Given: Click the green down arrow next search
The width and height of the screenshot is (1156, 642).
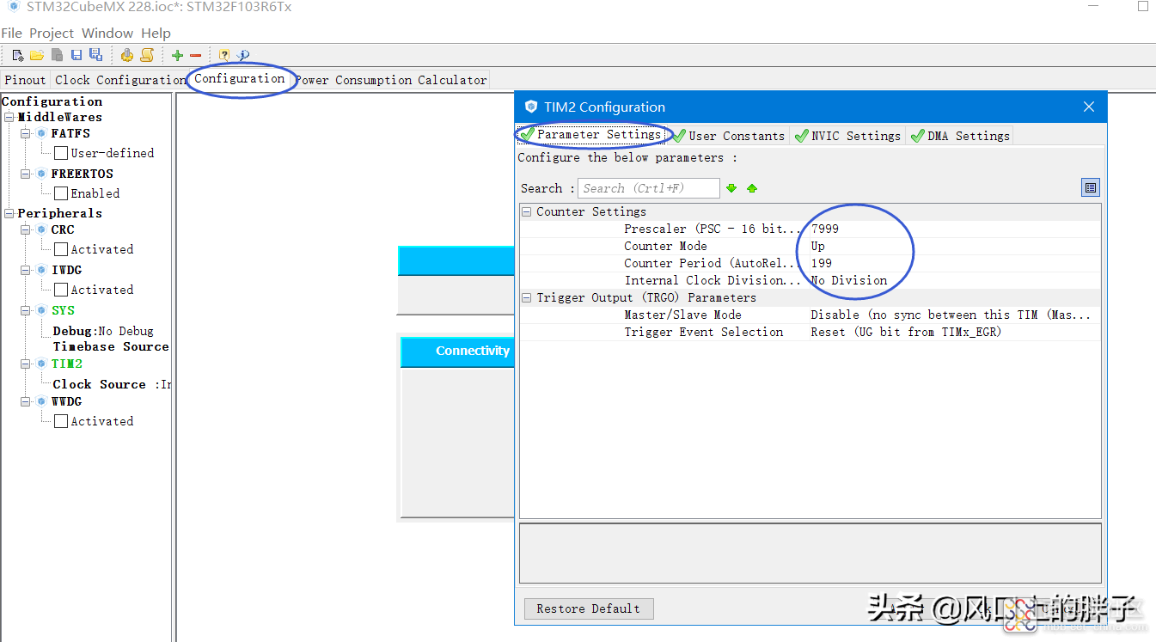Looking at the screenshot, I should 731,188.
